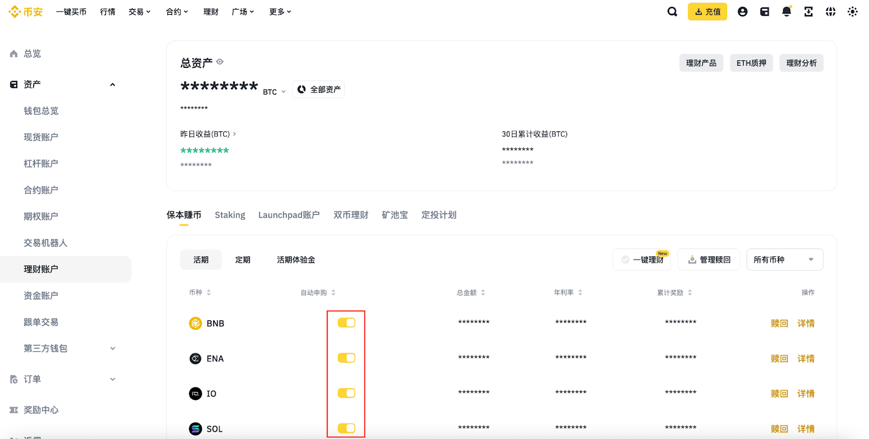Switch to the Launchpad账户 tab

[289, 215]
